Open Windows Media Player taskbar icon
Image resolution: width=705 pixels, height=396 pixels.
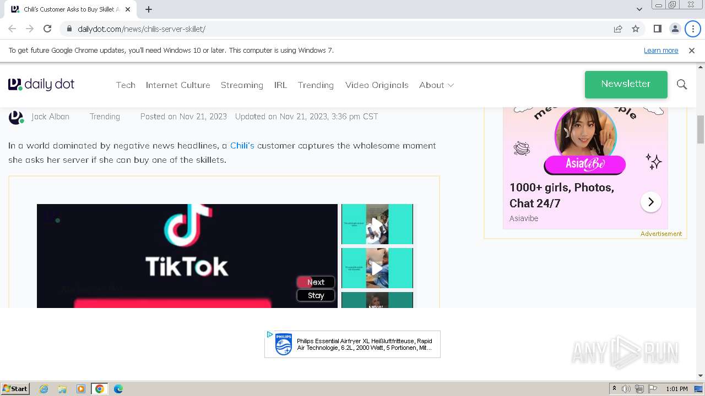point(81,389)
